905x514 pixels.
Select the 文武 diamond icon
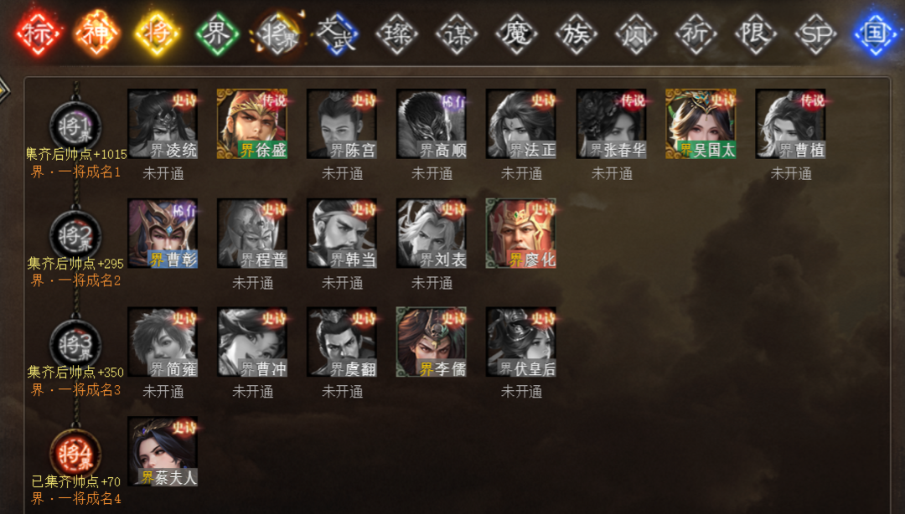[337, 33]
